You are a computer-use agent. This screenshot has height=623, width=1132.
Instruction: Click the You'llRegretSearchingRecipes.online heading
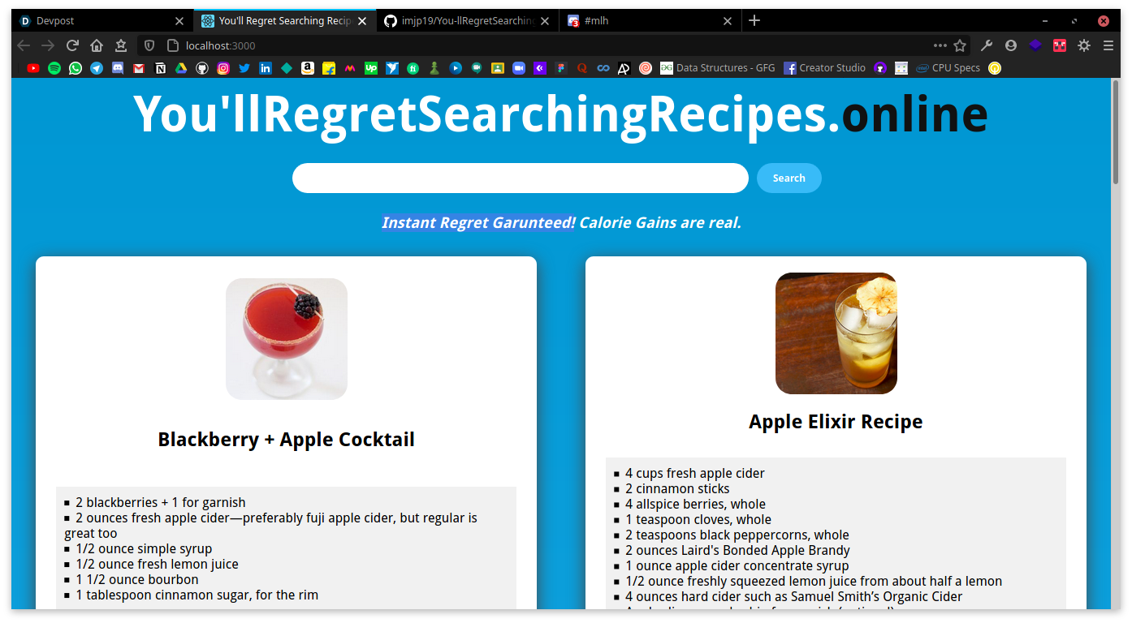pyautogui.click(x=561, y=114)
